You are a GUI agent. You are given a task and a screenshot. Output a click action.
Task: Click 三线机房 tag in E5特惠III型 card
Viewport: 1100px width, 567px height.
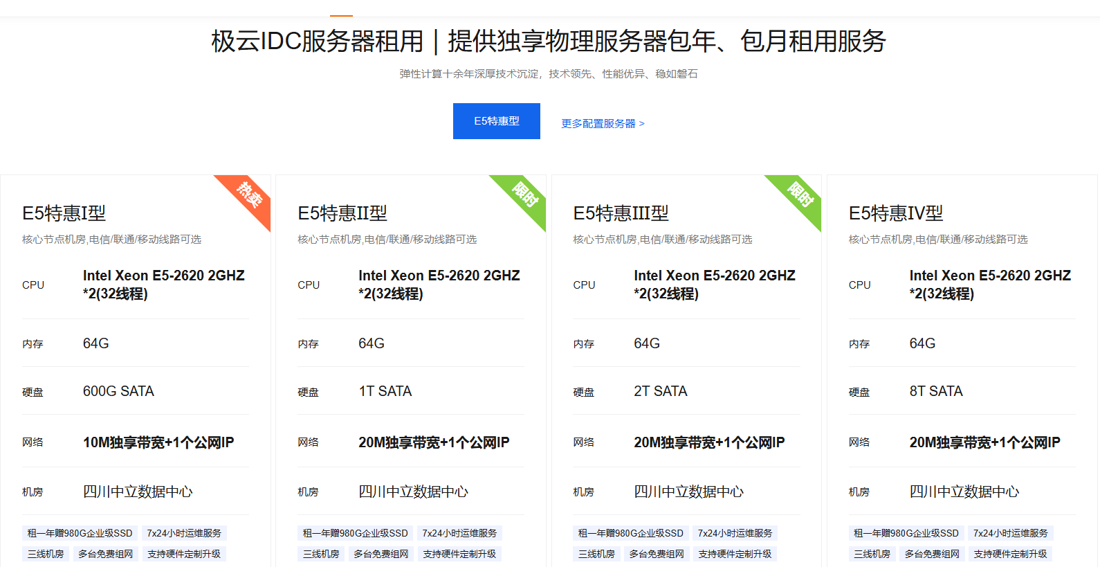(x=596, y=554)
